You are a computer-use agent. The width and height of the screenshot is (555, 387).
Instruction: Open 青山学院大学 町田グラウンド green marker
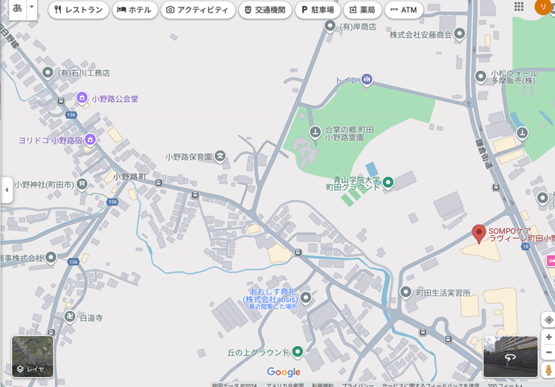tap(388, 182)
